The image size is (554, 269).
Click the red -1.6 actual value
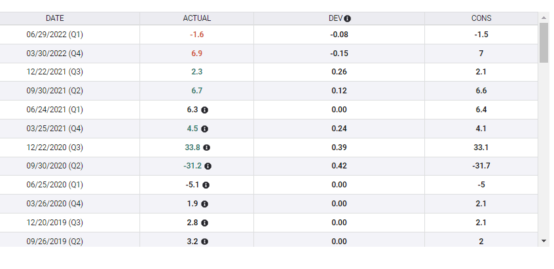(196, 34)
